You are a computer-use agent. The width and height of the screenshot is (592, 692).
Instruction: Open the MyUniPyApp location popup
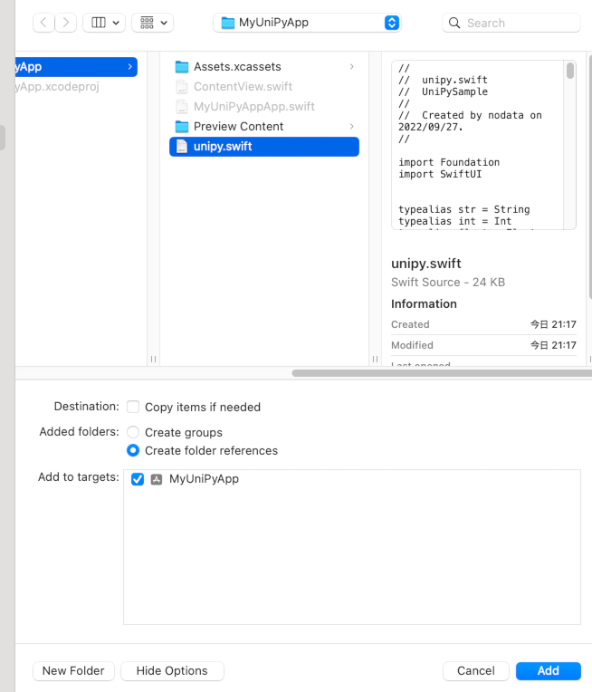coord(308,23)
